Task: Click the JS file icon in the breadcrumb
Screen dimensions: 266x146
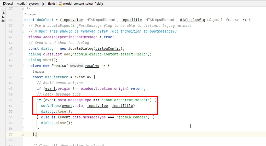Action: coord(60,4)
